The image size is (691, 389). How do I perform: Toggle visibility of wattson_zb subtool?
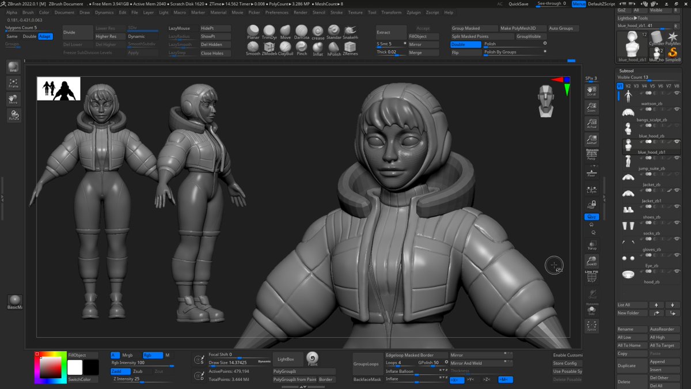click(x=677, y=93)
